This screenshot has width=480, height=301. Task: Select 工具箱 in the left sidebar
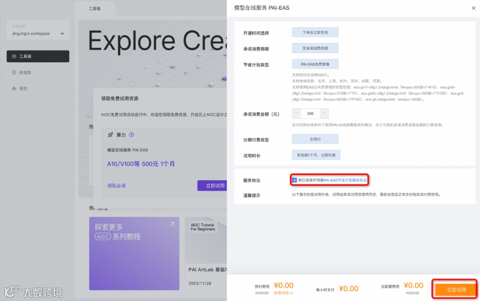[38, 56]
